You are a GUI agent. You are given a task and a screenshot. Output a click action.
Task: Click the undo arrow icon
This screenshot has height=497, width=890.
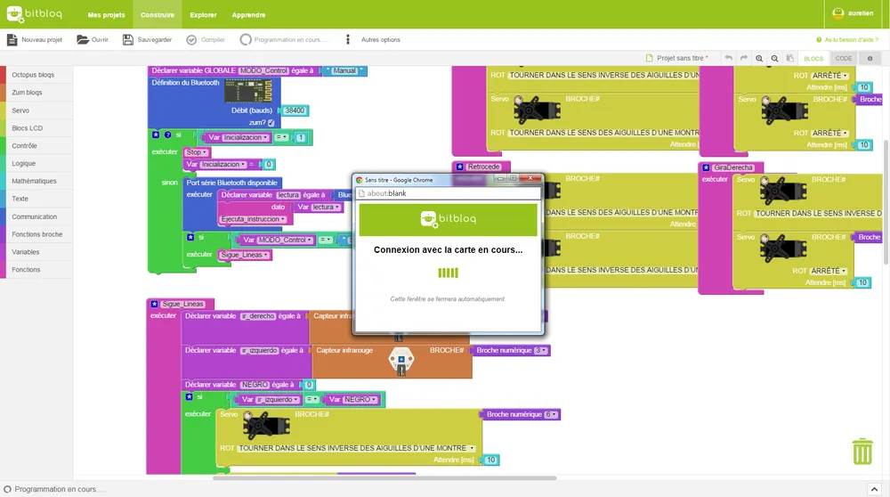coord(728,58)
